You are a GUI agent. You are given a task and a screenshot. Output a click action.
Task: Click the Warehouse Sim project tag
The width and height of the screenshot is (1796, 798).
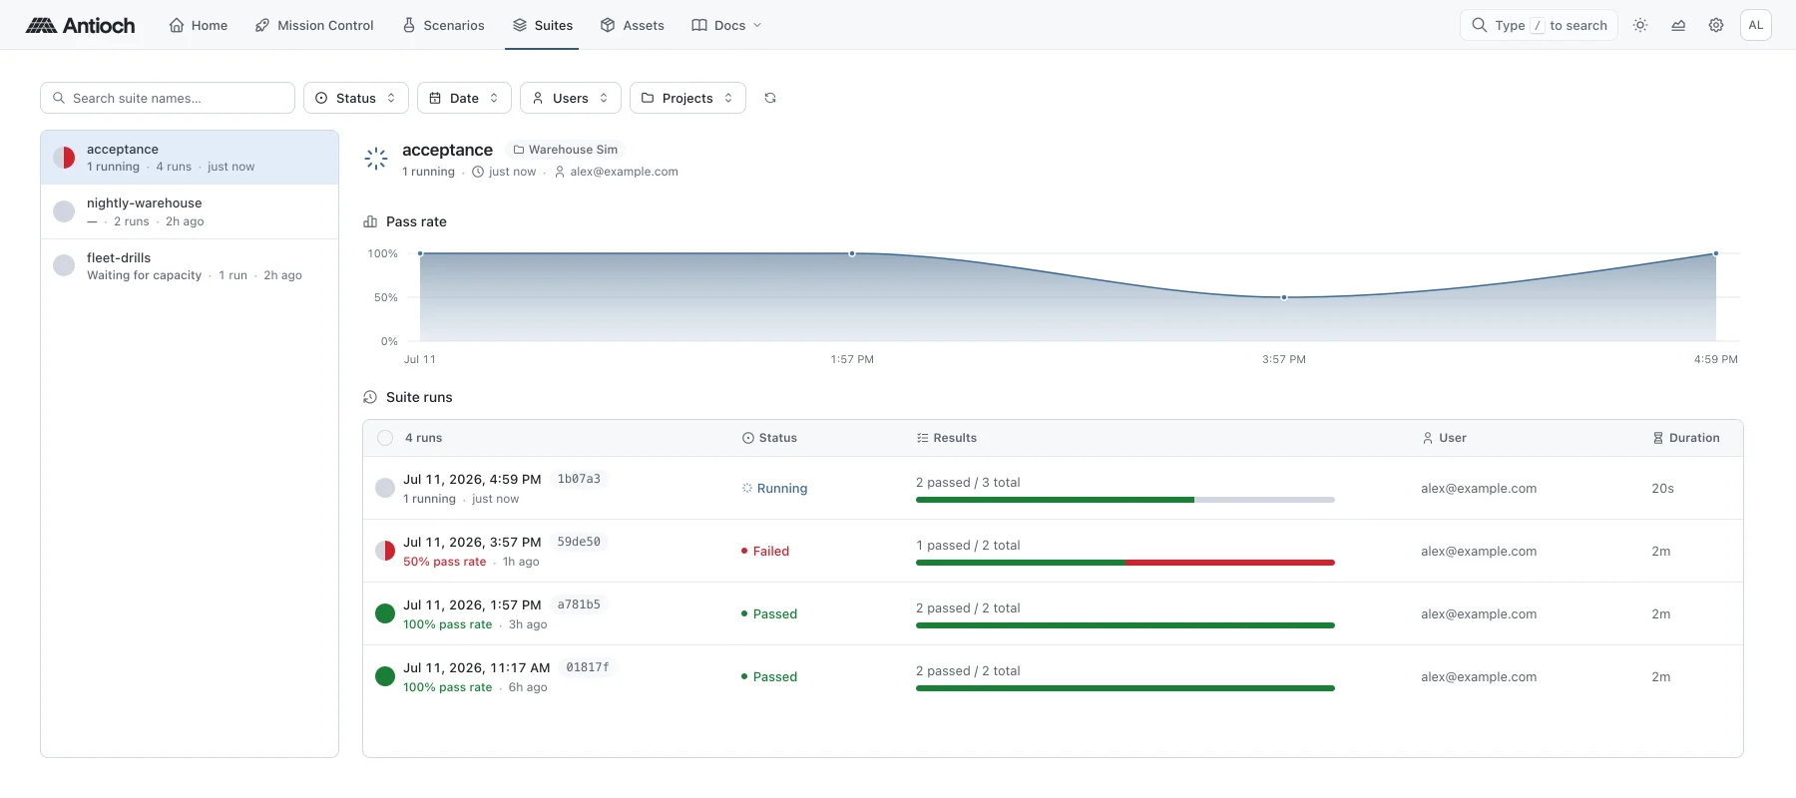tap(566, 150)
